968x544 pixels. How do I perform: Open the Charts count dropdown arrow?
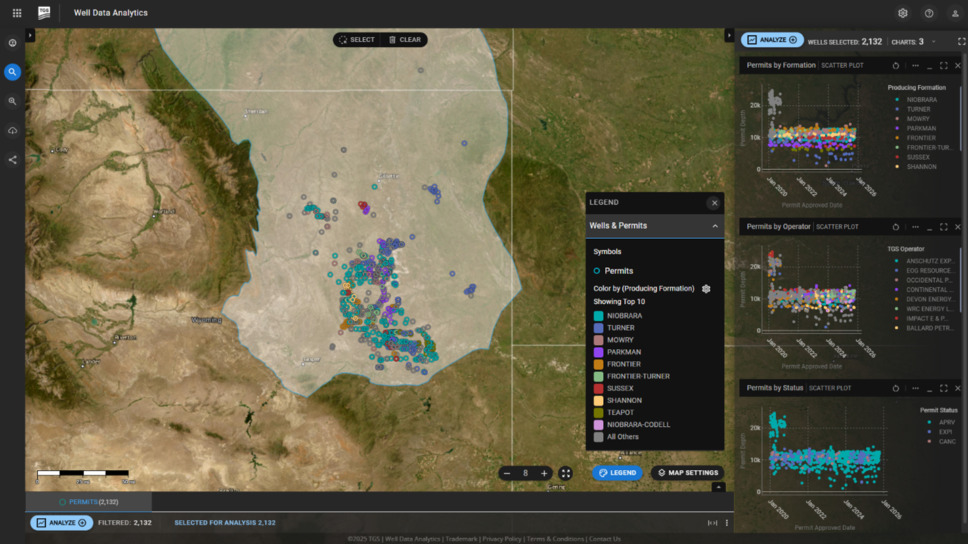point(933,42)
